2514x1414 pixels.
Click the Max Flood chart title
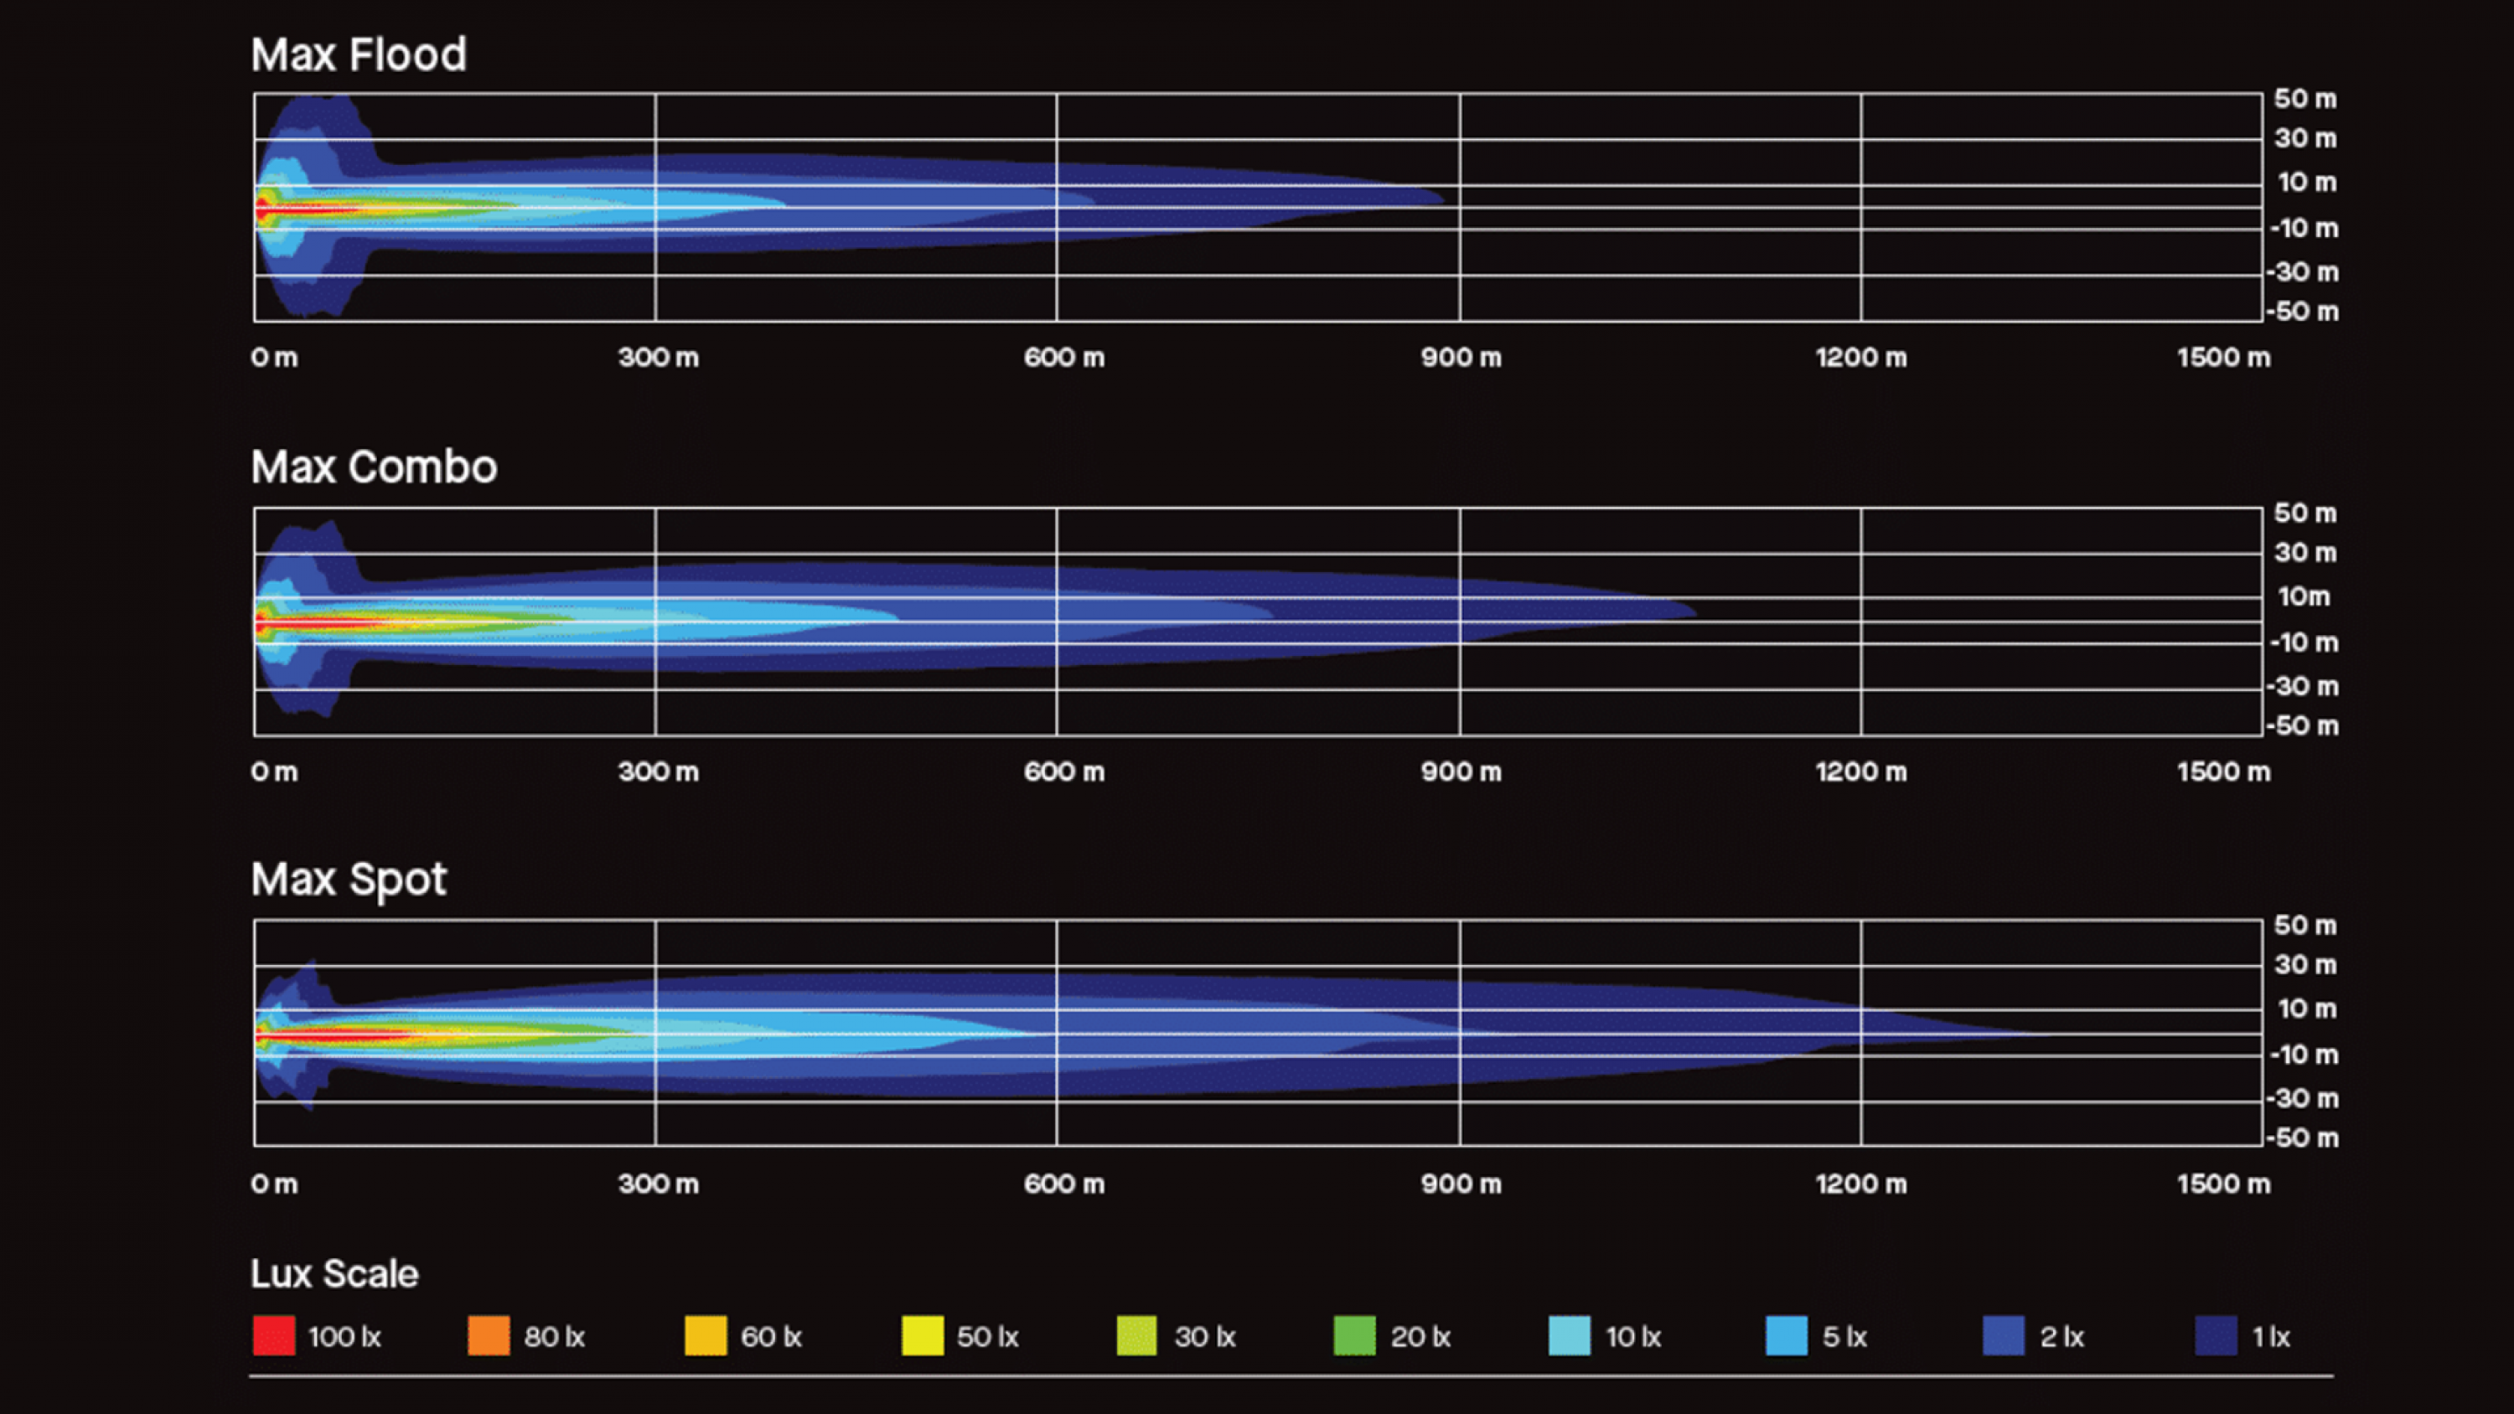(358, 54)
